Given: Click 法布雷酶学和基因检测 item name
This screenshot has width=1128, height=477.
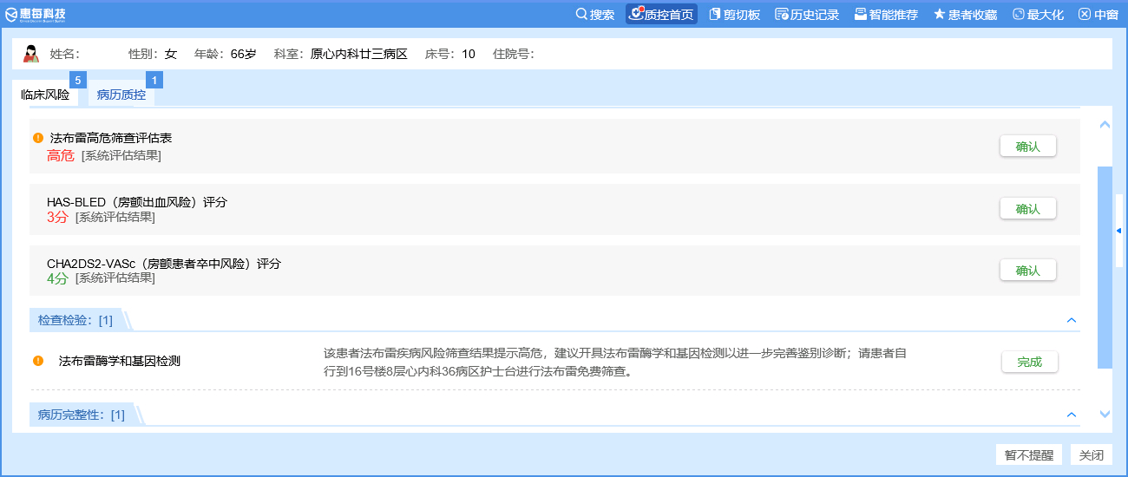Looking at the screenshot, I should coord(120,361).
